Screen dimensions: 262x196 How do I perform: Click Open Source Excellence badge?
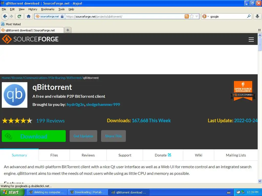(243, 91)
